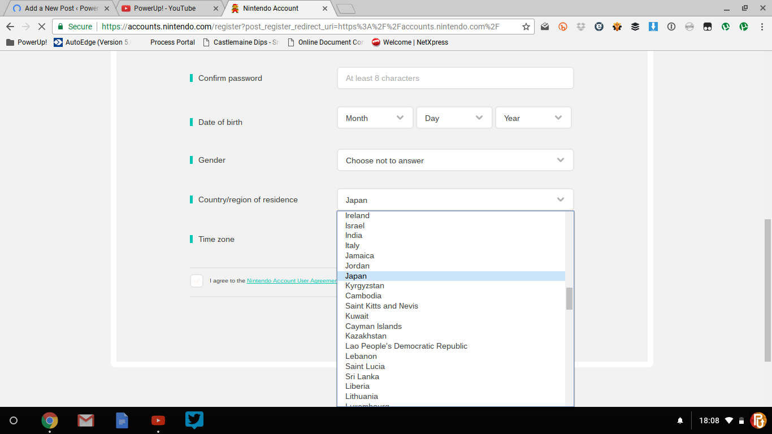The height and width of the screenshot is (434, 772).
Task: Stop page loading with the X button
Action: (x=41, y=27)
